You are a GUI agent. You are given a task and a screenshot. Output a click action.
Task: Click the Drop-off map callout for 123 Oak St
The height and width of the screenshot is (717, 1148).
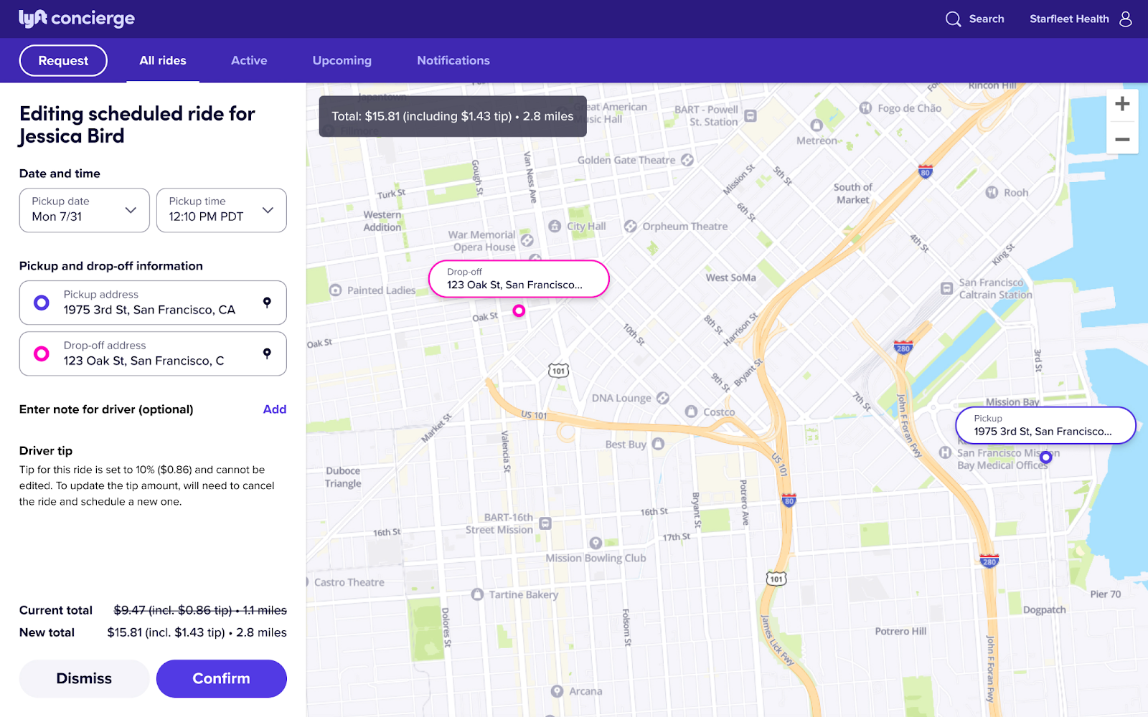point(519,279)
